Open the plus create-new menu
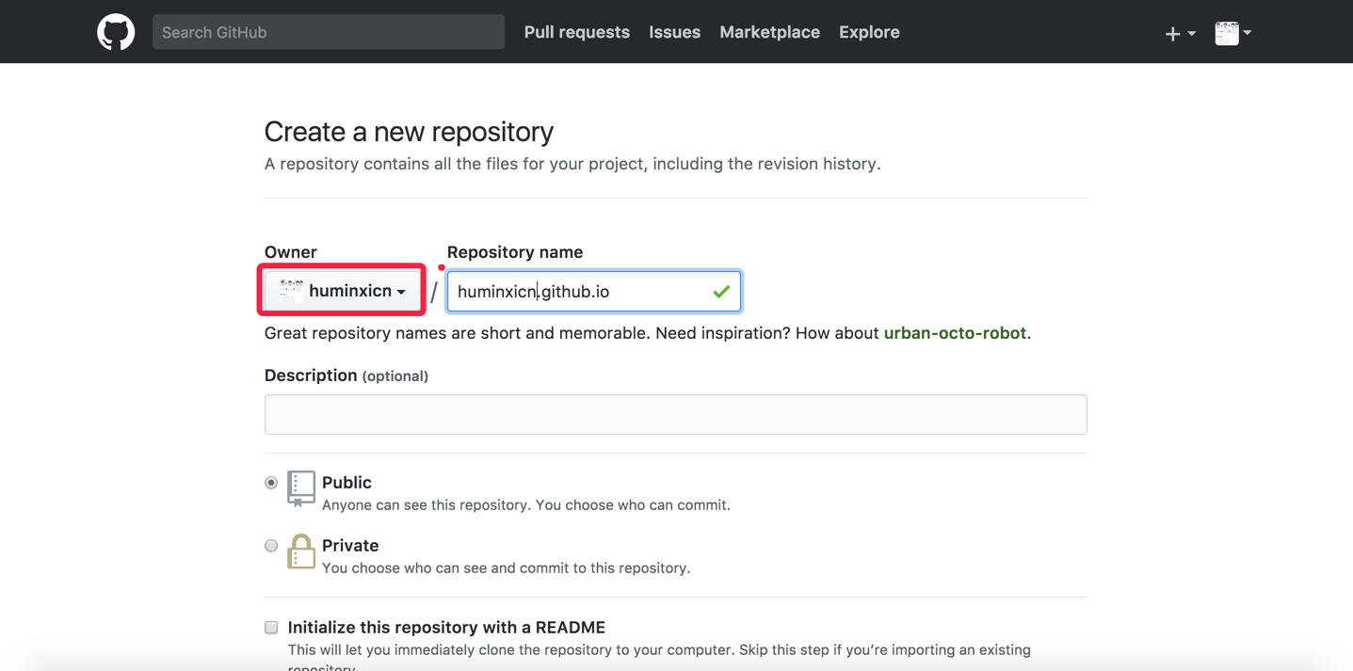The width and height of the screenshot is (1353, 671). click(1179, 33)
